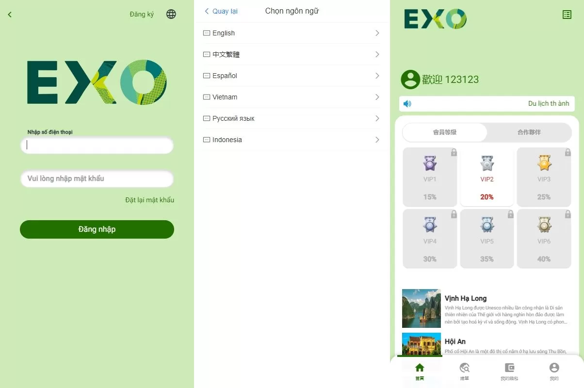Open the profile icon in bottom bar
The height and width of the screenshot is (388, 584).
[554, 368]
